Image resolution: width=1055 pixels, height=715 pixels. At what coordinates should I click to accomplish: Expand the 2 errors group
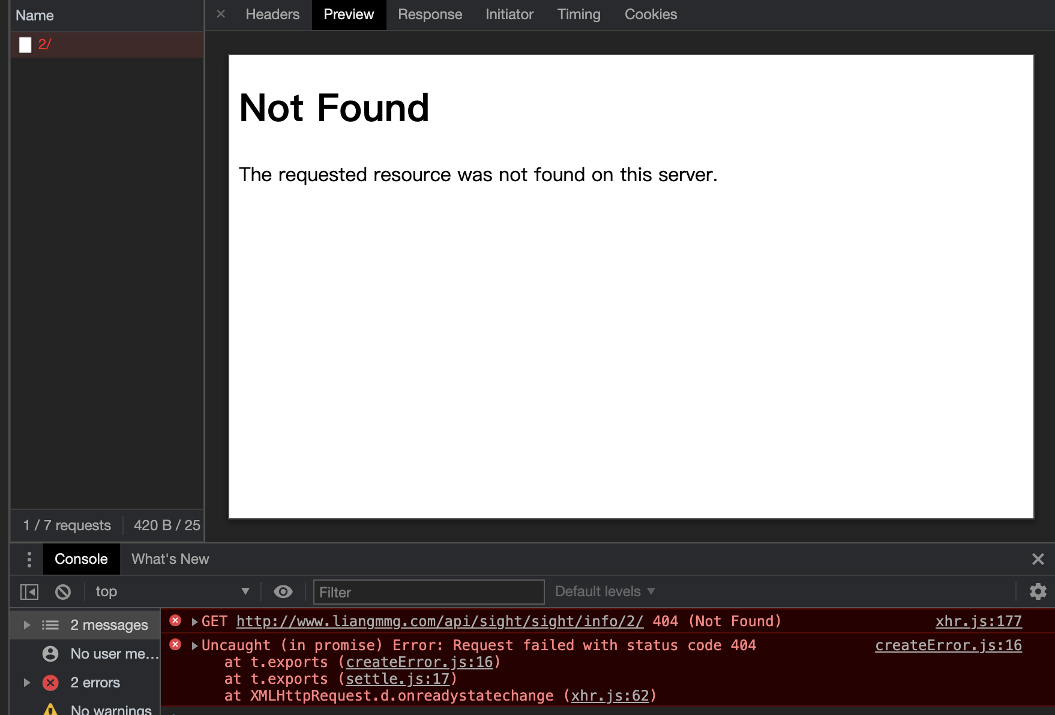pyautogui.click(x=26, y=683)
